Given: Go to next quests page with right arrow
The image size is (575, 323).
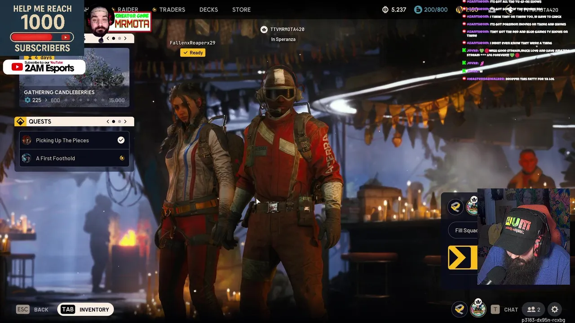Looking at the screenshot, I should 125,122.
